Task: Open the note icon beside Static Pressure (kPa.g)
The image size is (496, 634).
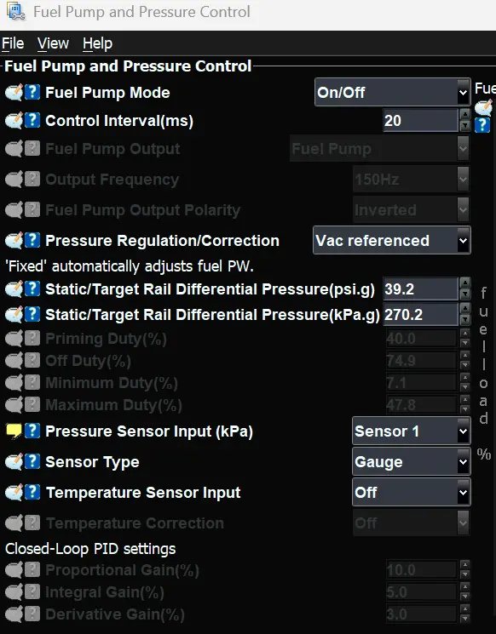Action: 14,314
